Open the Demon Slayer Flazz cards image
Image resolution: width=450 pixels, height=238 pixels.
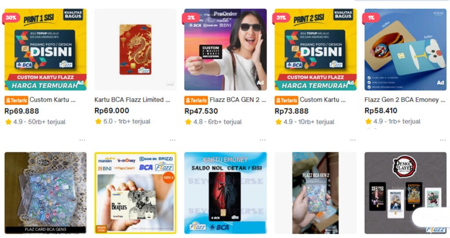coord(405,193)
